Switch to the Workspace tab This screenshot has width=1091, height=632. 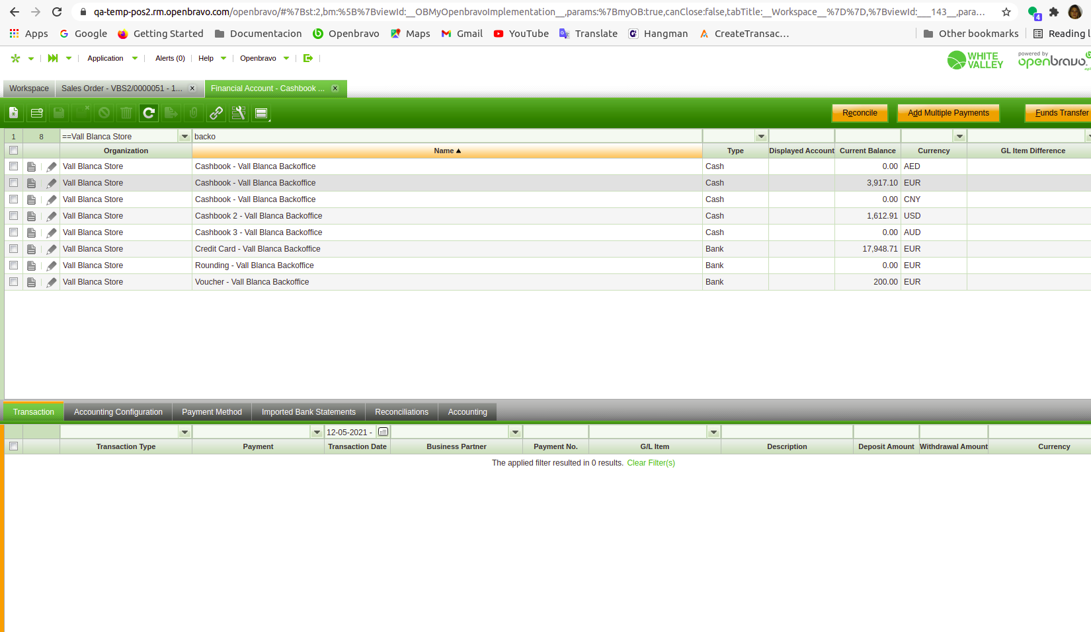pos(29,88)
